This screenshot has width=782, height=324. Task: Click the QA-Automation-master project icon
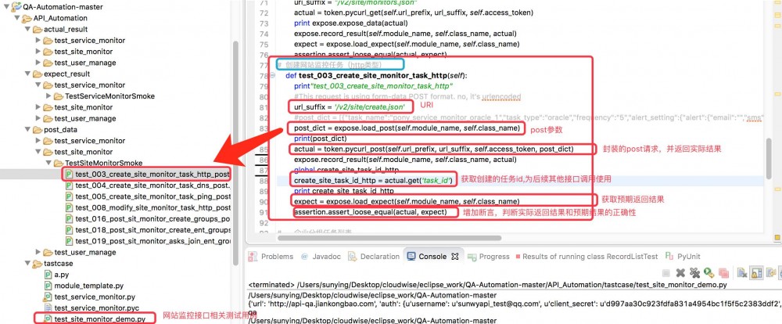16,7
